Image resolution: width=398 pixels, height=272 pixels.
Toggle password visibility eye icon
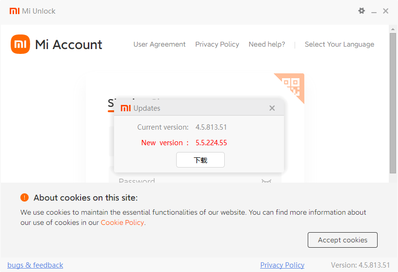tap(266, 181)
